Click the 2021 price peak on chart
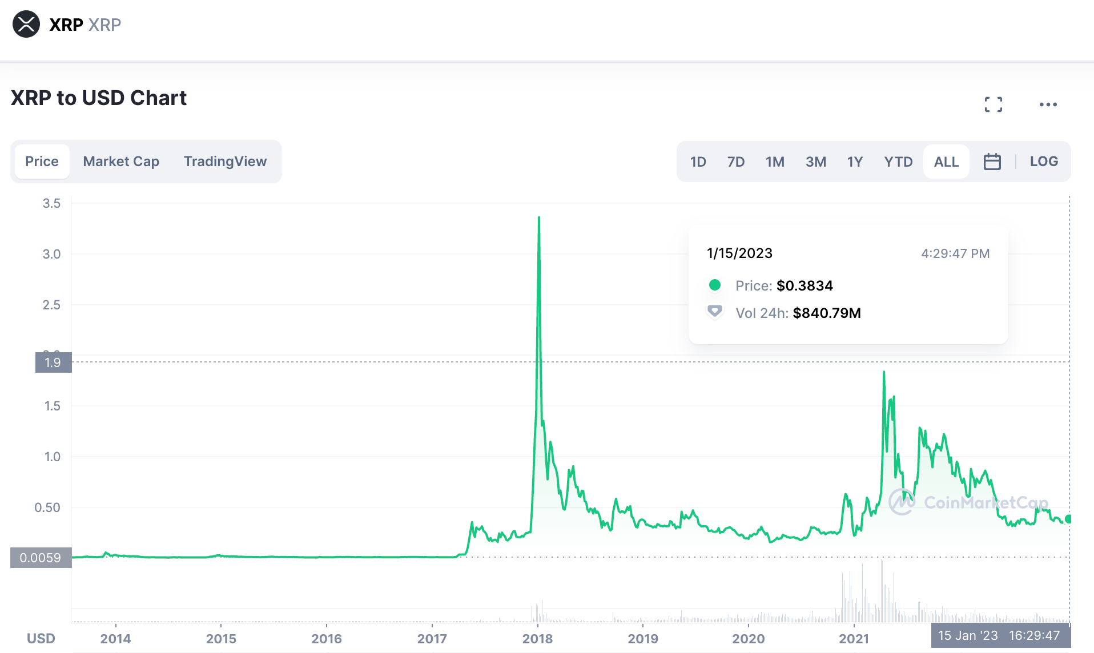Viewport: 1094px width, 653px height. (x=884, y=372)
